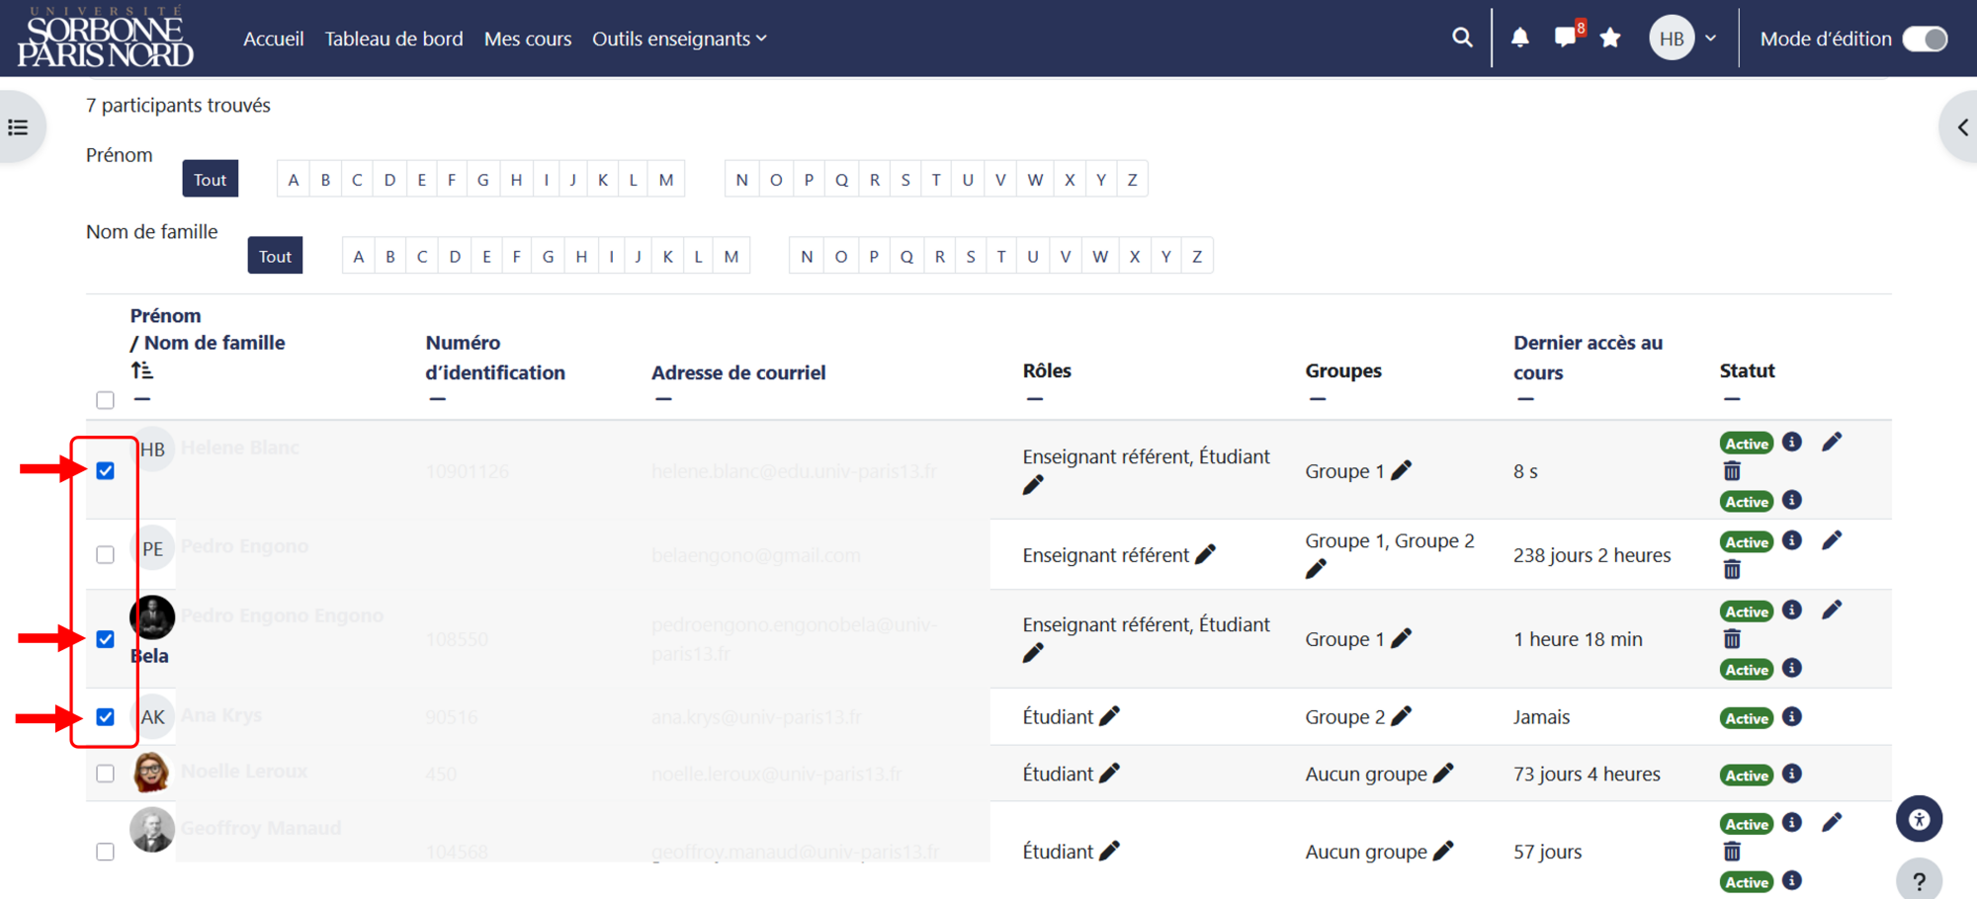Open the HB user menu dropdown arrow
Viewport: 1977px width, 899px height.
point(1711,39)
